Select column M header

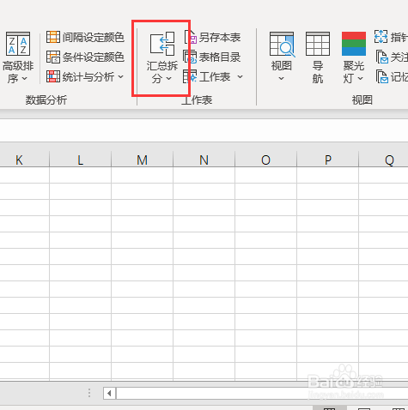pyautogui.click(x=143, y=160)
